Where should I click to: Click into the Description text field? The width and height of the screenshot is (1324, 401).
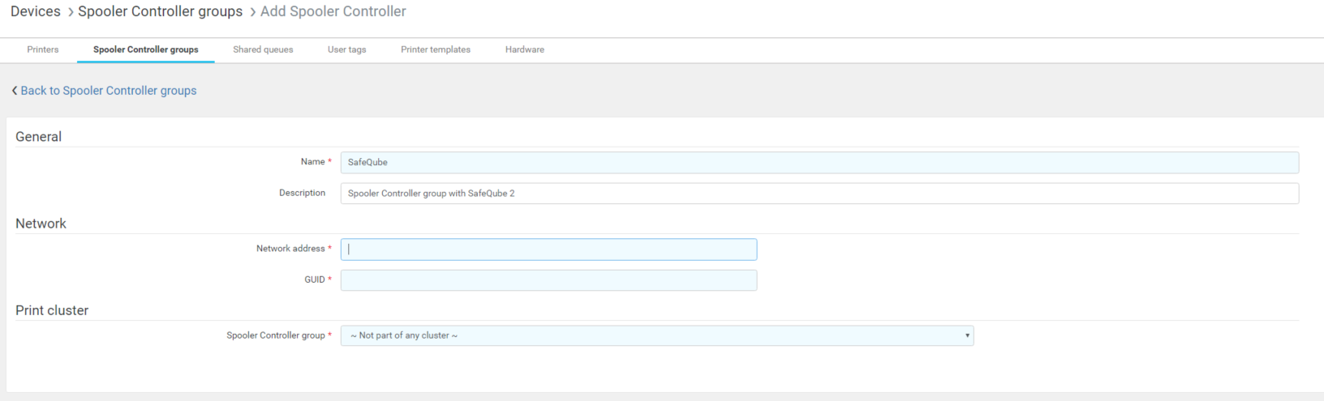819,193
